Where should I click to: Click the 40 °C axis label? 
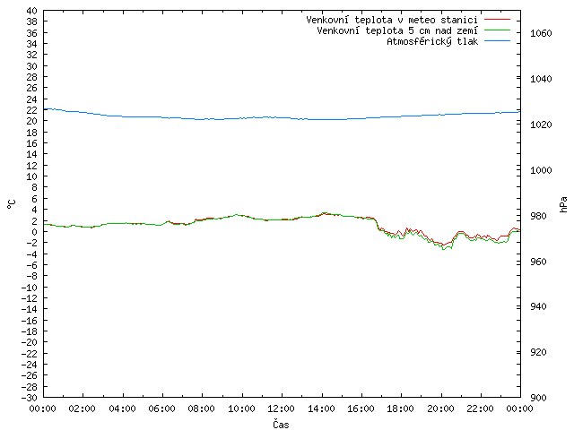point(32,11)
